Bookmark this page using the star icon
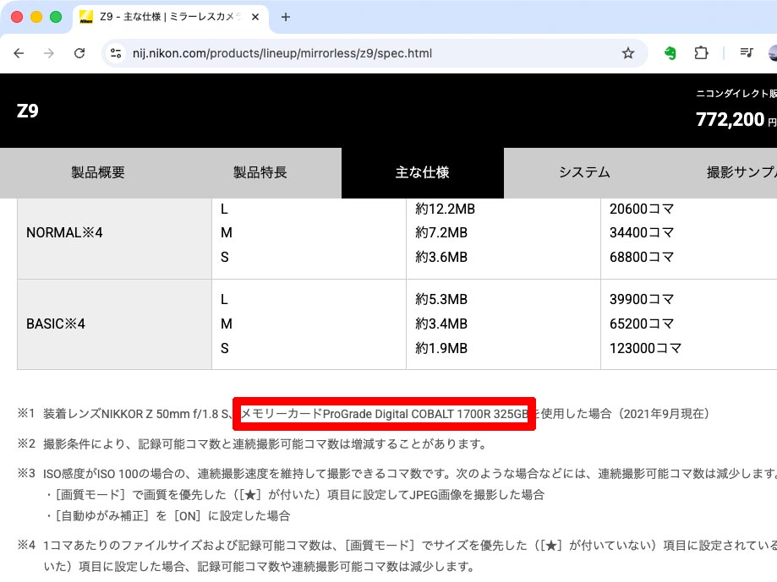 [627, 52]
